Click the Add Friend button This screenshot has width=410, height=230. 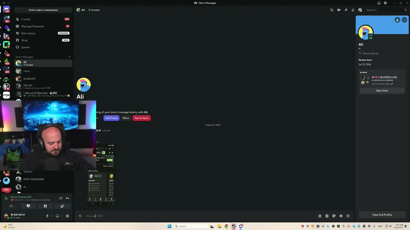pyautogui.click(x=111, y=118)
